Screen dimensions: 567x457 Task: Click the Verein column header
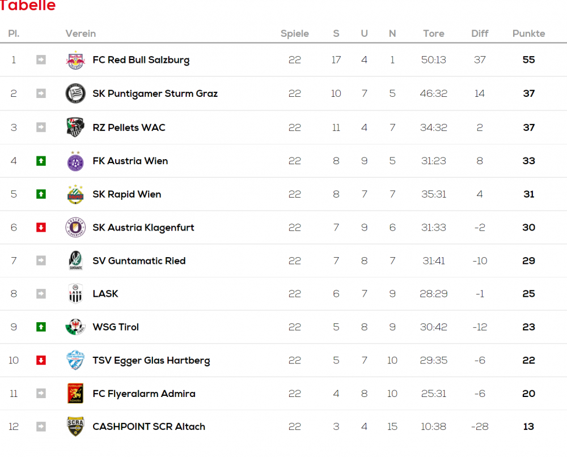click(81, 33)
